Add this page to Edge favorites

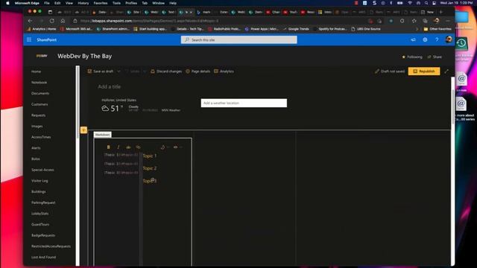click(x=414, y=21)
